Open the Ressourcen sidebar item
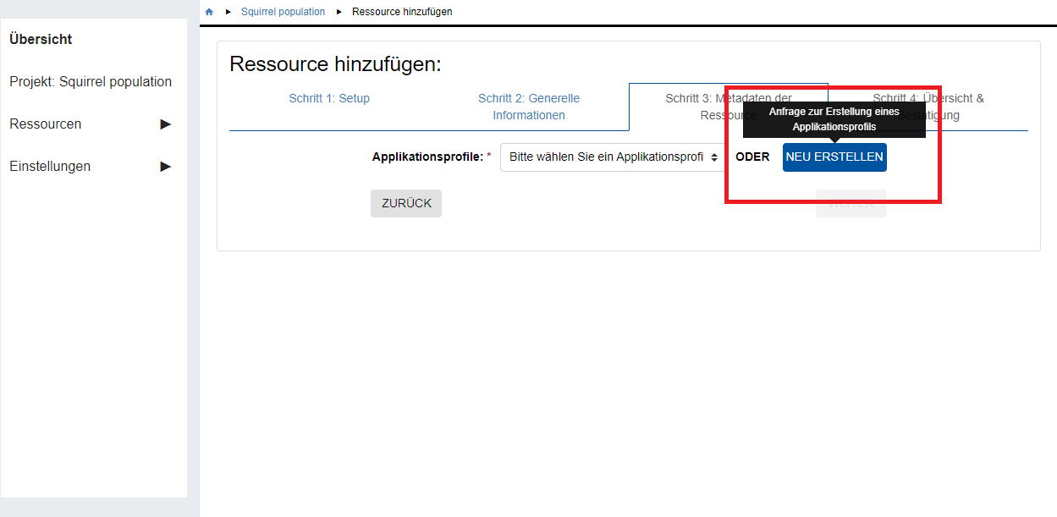Viewport: 1057px width, 517px height. click(46, 124)
